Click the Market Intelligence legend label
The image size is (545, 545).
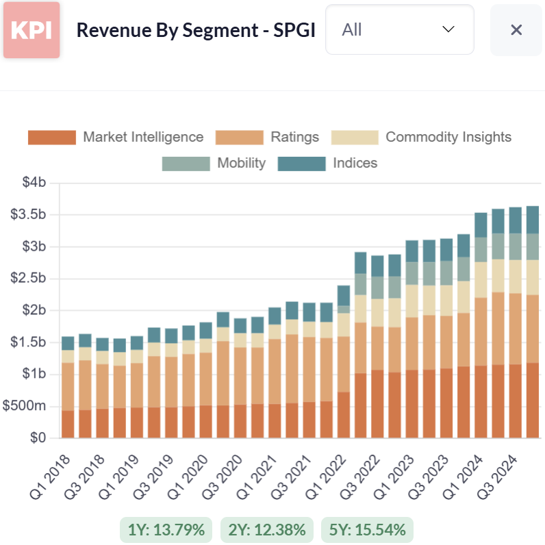[143, 137]
